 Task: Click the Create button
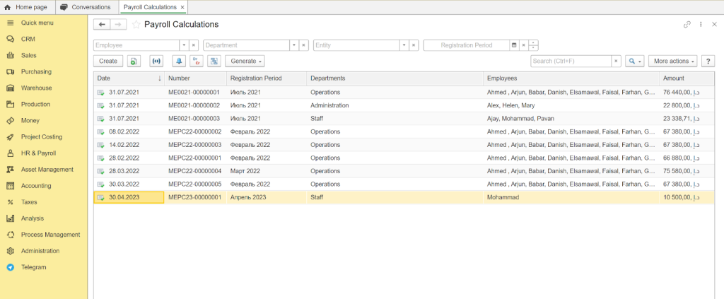108,61
